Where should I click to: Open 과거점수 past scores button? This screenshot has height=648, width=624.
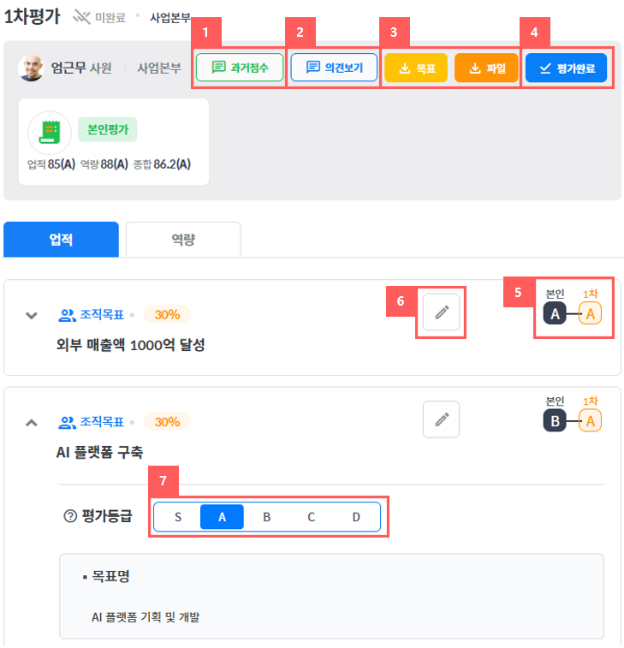[x=240, y=67]
